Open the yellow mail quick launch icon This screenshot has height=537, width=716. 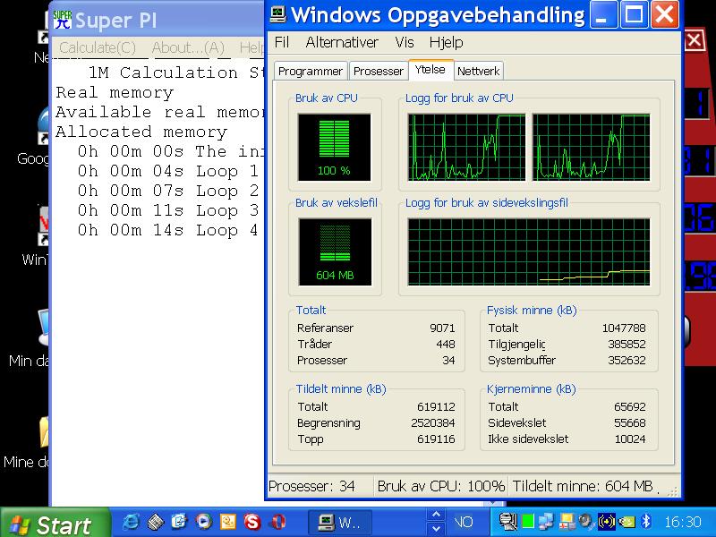(x=228, y=522)
